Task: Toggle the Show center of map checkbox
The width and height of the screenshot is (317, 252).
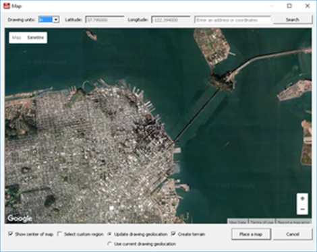Action: [10, 234]
